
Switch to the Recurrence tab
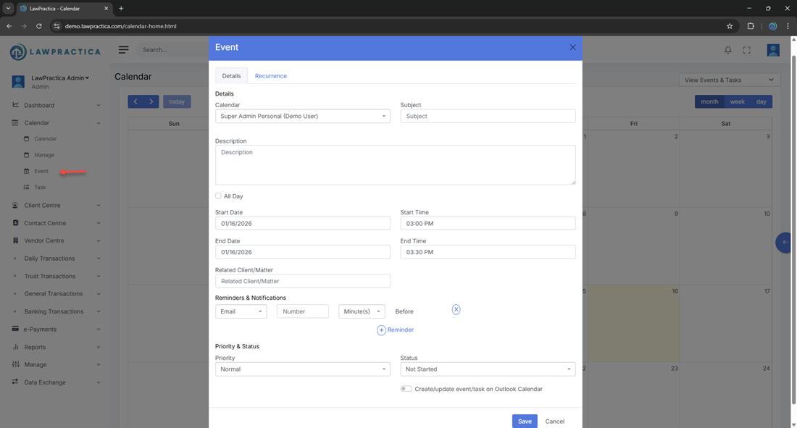(270, 76)
